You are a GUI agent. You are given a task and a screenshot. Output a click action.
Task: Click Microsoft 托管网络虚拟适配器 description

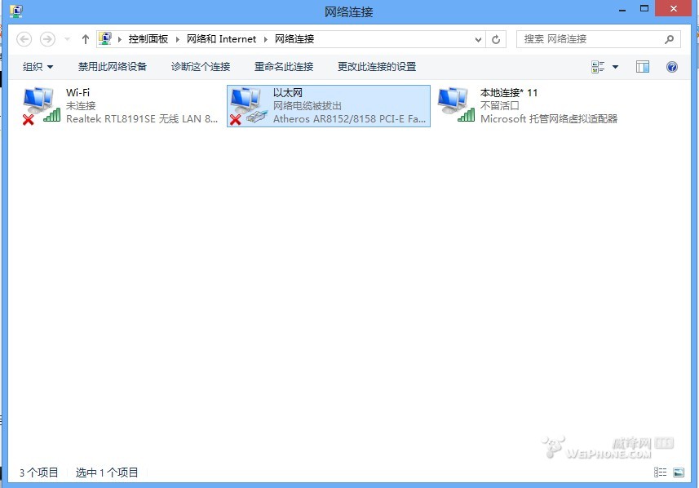[x=549, y=118]
